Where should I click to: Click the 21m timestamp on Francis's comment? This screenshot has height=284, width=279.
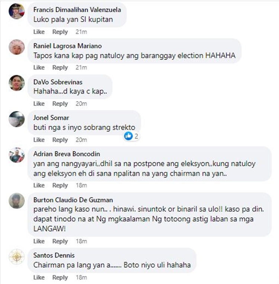coord(81,32)
